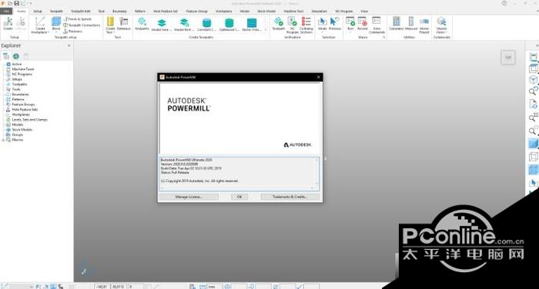Select Model Rest Area Clearance toolpath

(x=184, y=25)
